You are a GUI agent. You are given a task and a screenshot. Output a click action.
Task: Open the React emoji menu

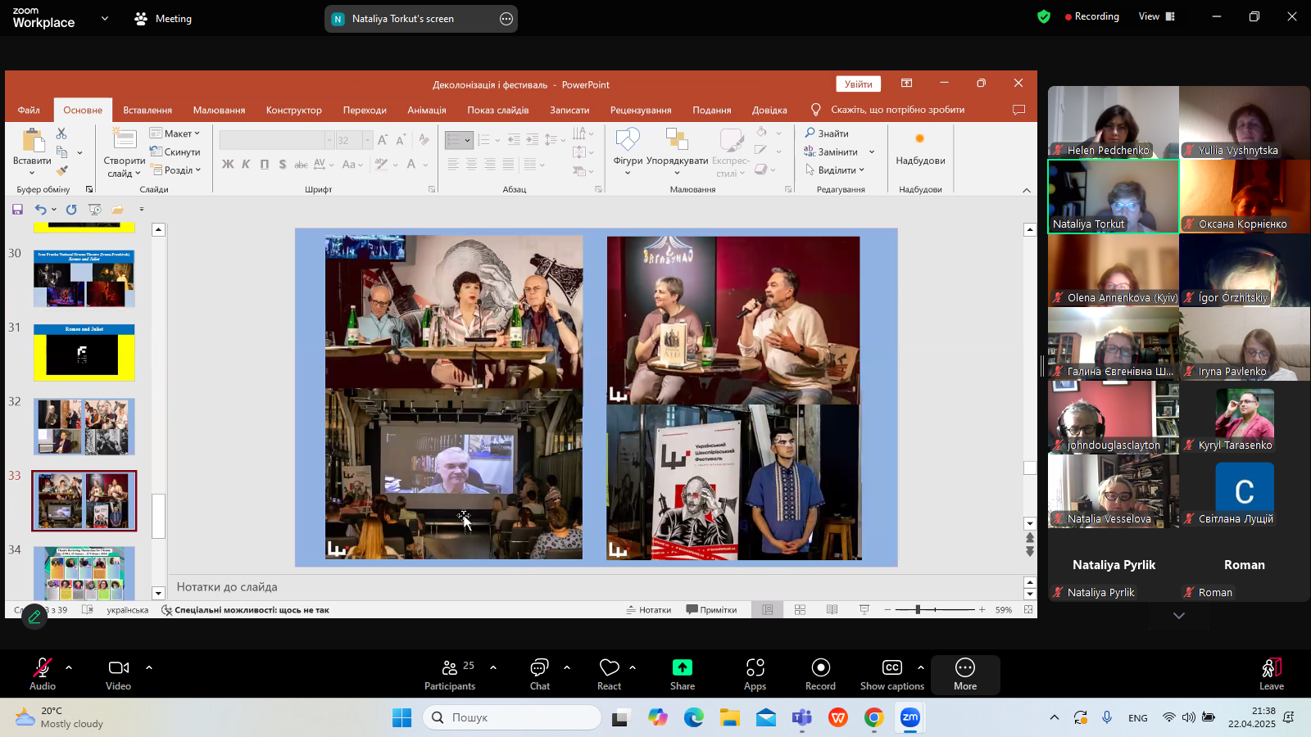(x=609, y=674)
